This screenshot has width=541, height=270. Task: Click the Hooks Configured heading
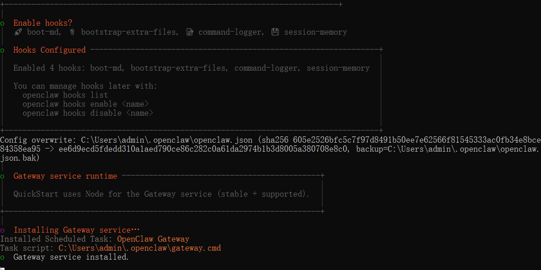(x=50, y=50)
